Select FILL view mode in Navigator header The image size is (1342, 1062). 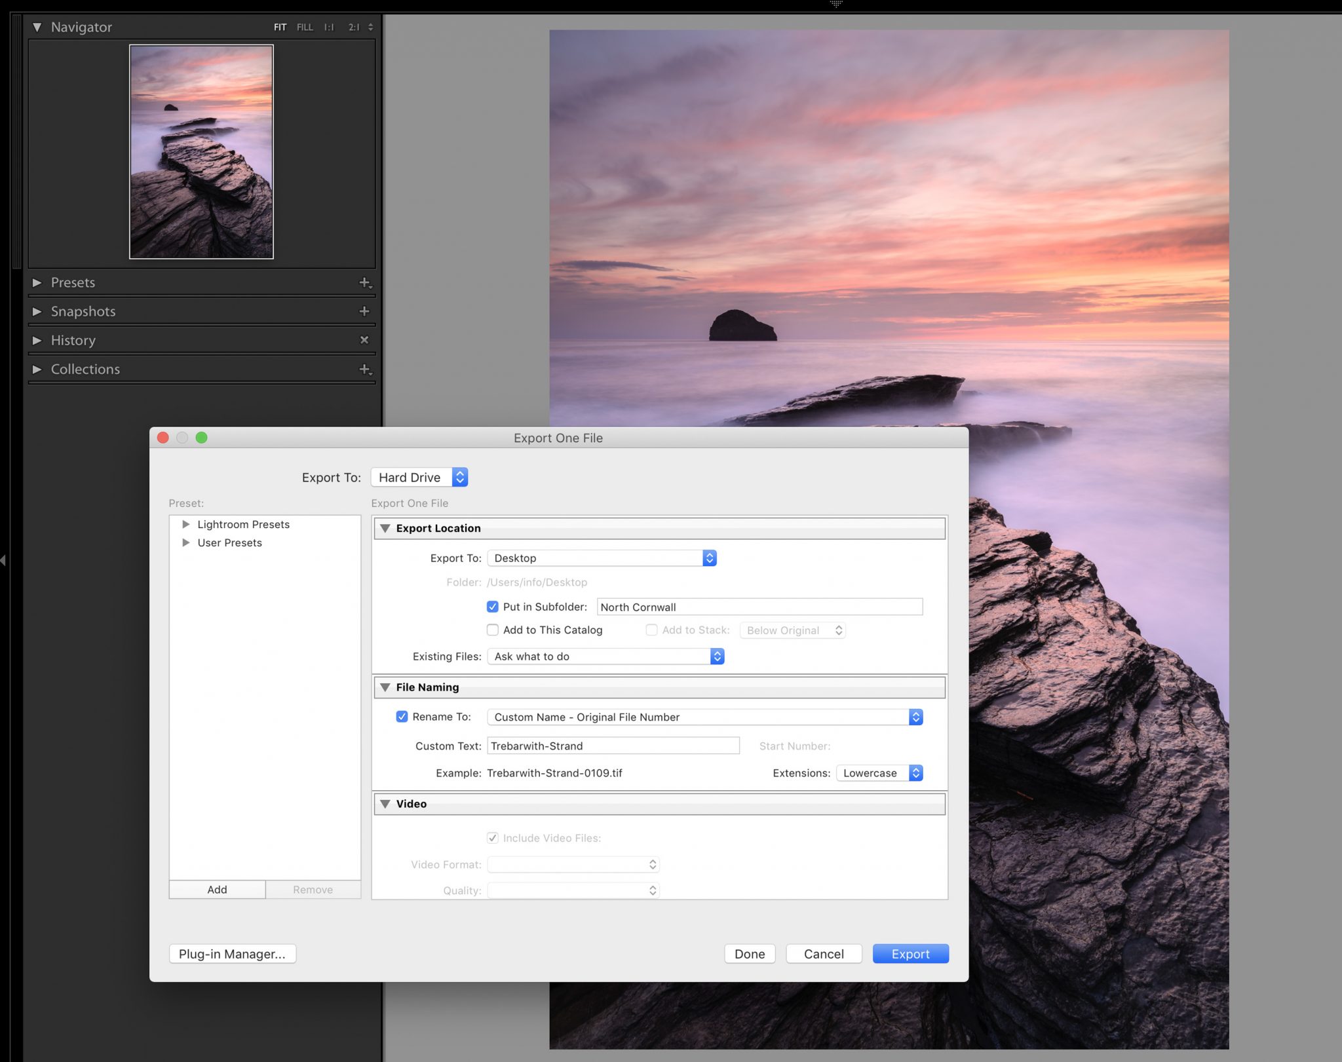304,27
